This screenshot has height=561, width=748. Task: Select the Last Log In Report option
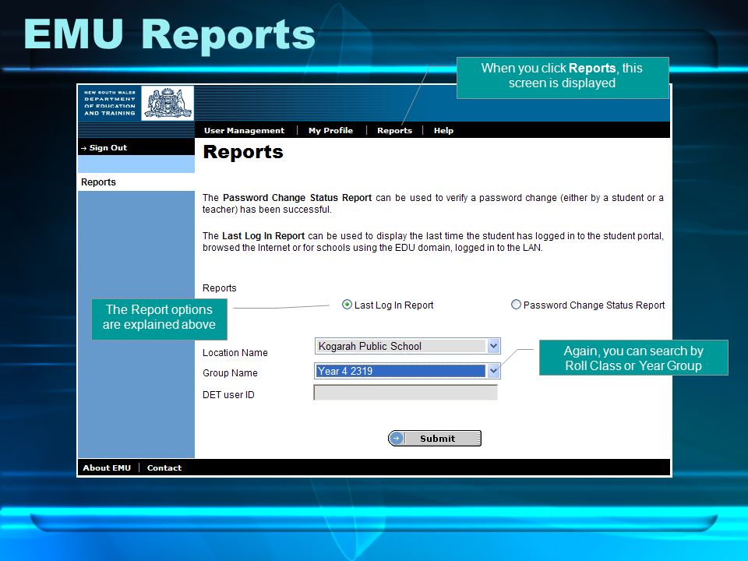pos(347,305)
